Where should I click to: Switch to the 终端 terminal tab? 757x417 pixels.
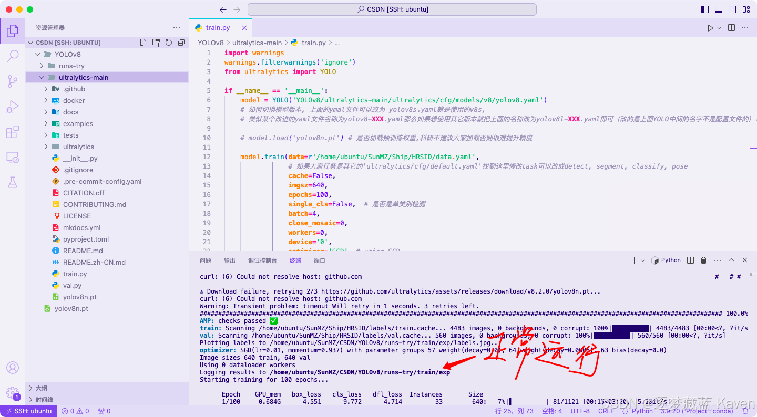coord(295,260)
